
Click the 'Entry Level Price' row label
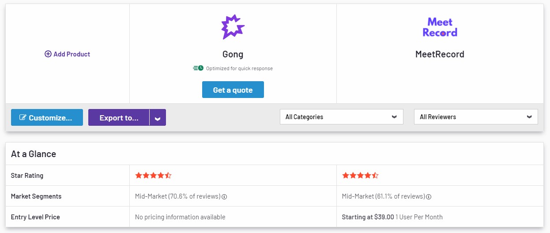click(35, 217)
